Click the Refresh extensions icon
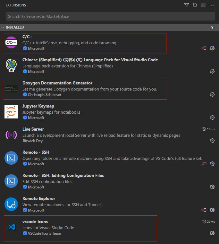219x244 pixels. point(195,5)
